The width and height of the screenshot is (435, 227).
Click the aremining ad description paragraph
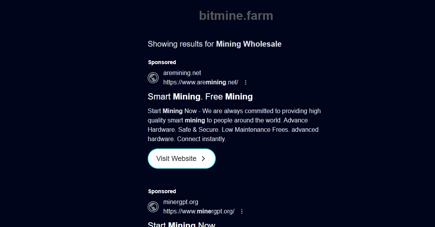point(234,125)
